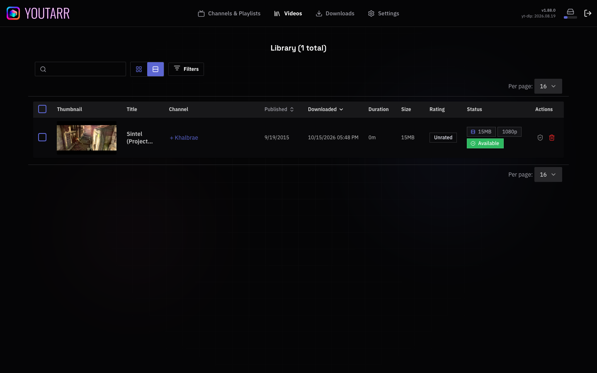The height and width of the screenshot is (373, 597).
Task: Click the 1080p resolution chip
Action: 510,132
